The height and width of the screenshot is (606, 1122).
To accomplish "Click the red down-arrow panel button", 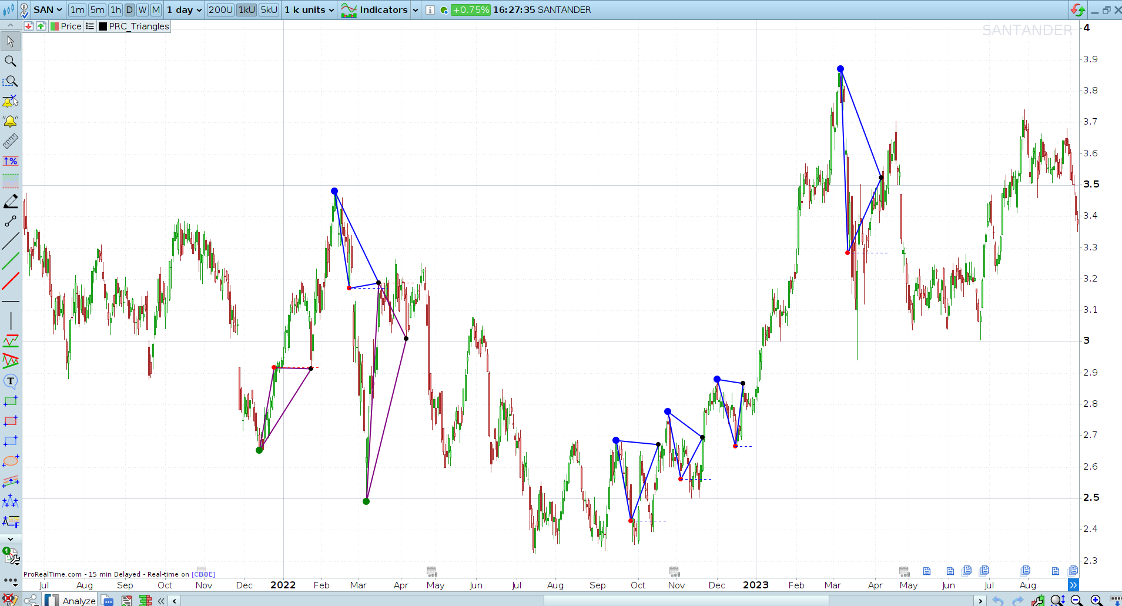I will (28, 26).
